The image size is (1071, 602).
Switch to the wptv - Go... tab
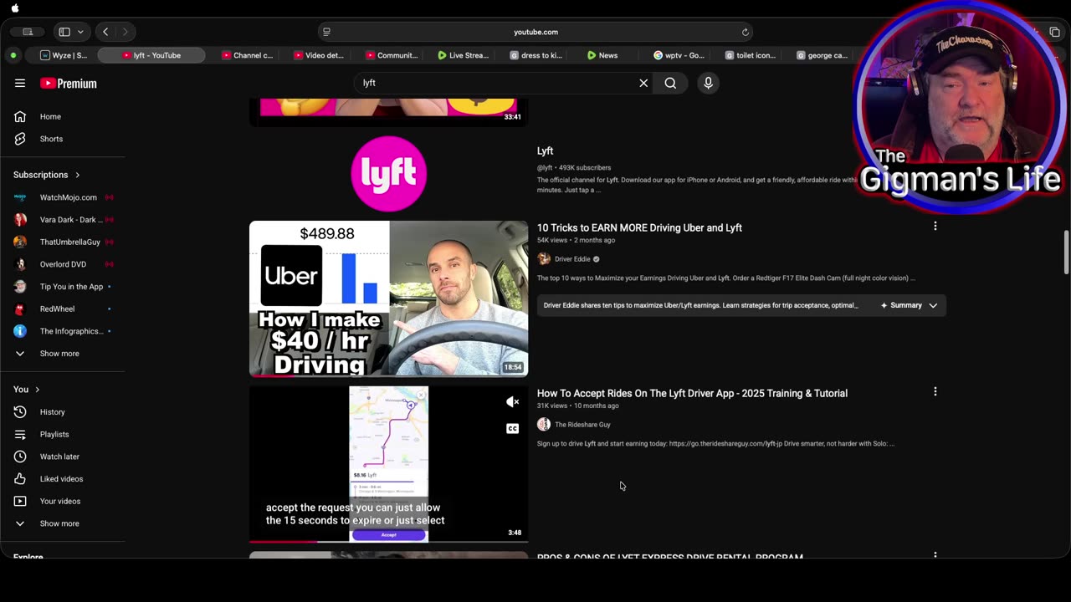coord(679,55)
